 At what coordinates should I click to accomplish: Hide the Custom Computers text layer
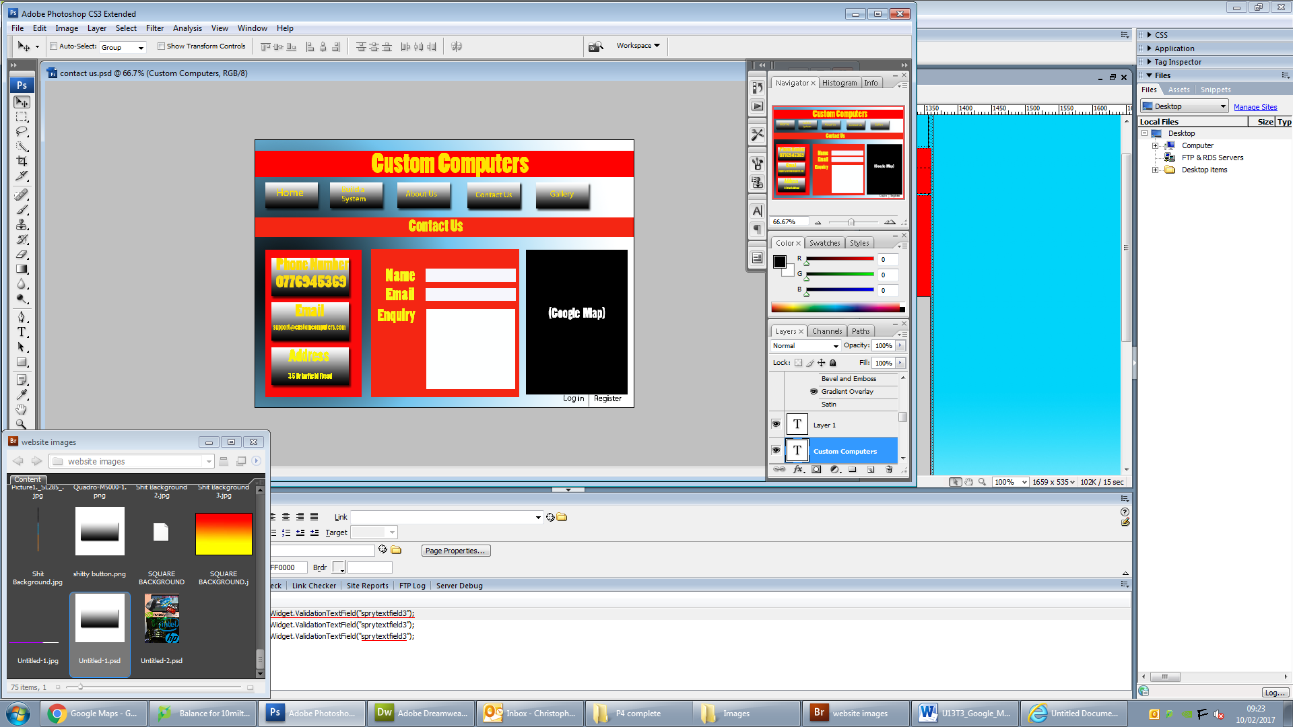(776, 450)
